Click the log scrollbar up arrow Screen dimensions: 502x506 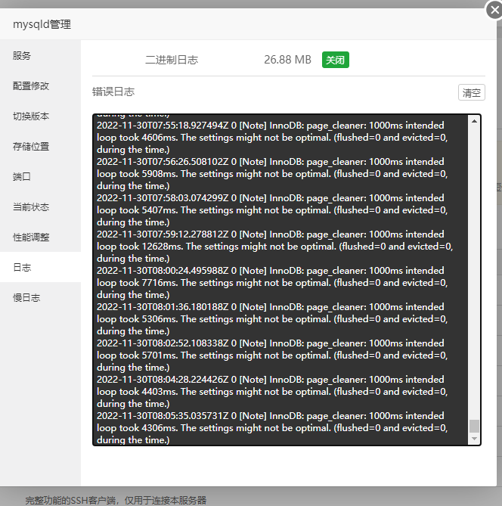tap(474, 121)
